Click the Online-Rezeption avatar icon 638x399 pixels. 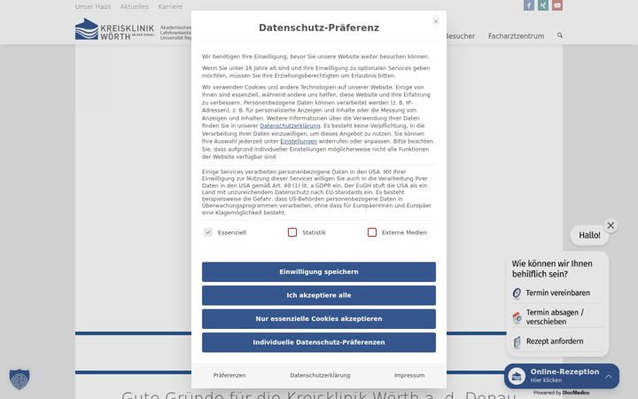[517, 376]
